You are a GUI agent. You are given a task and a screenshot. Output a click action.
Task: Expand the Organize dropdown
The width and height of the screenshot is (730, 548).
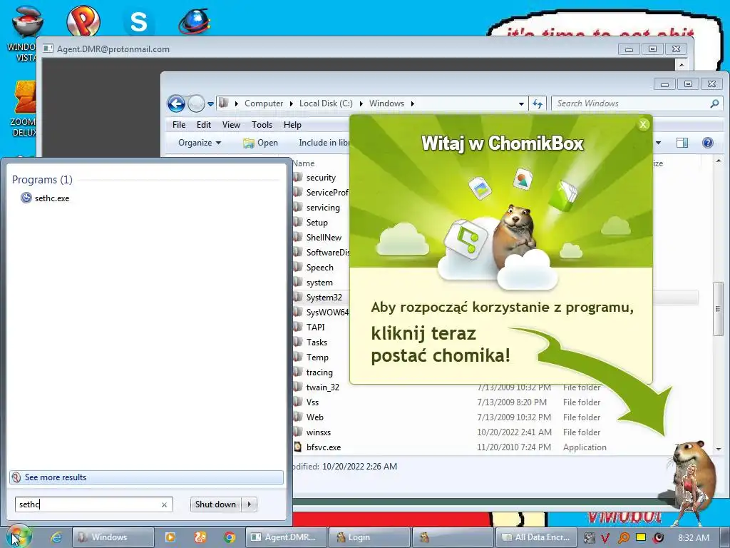click(x=200, y=143)
